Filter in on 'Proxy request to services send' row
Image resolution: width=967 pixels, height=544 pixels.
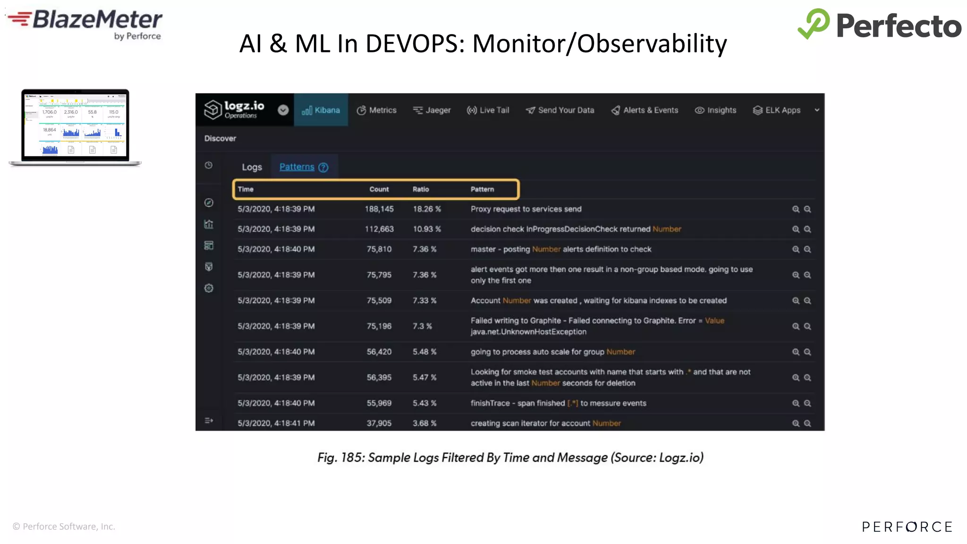click(796, 209)
